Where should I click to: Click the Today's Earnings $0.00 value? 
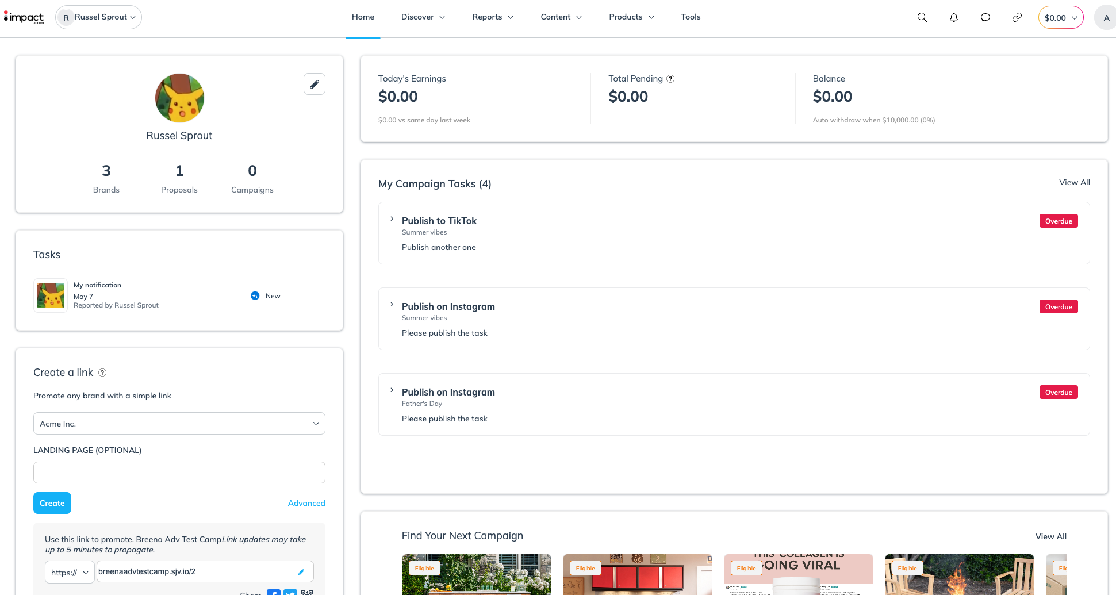click(398, 97)
